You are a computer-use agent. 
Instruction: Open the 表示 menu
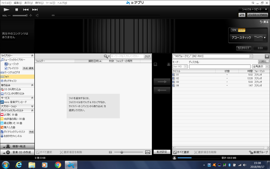tap(28, 3)
